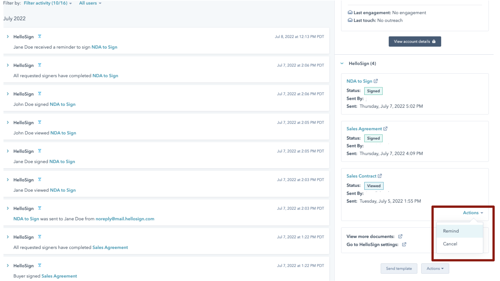Screen dimensions: 500x281
Task: Open Sales Contract via the external link icon
Action: (380, 176)
